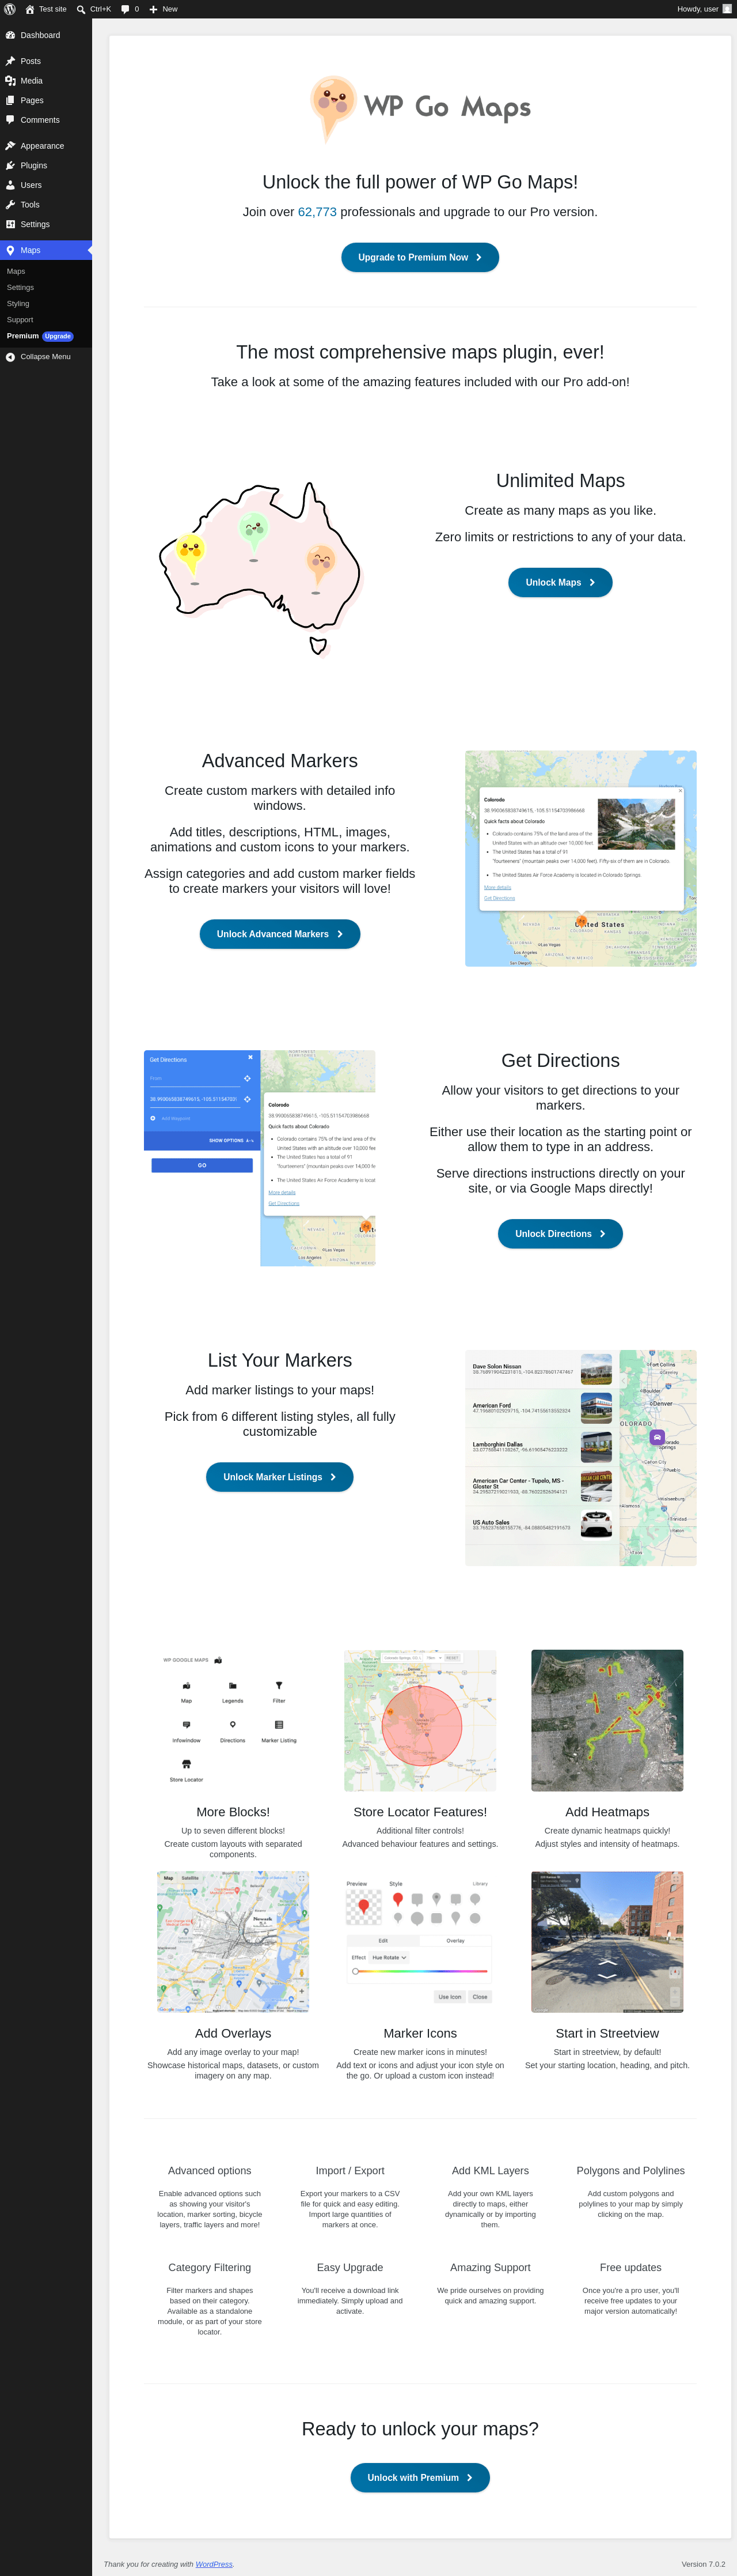
Task: Open the Support submenu item
Action: pos(20,320)
